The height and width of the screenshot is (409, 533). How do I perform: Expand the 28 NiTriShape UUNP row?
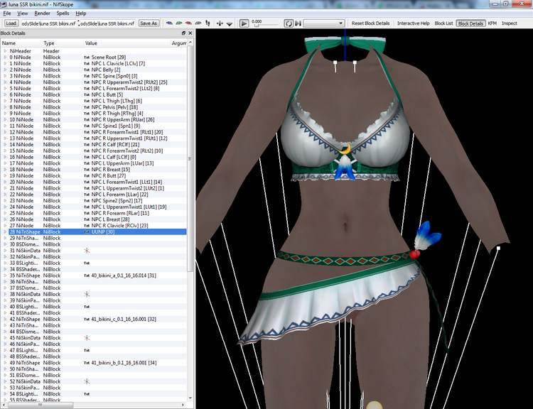(x=5, y=231)
